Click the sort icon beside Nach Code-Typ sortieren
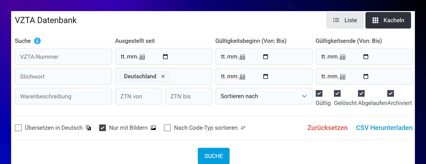This screenshot has width=426, height=164. (x=243, y=128)
